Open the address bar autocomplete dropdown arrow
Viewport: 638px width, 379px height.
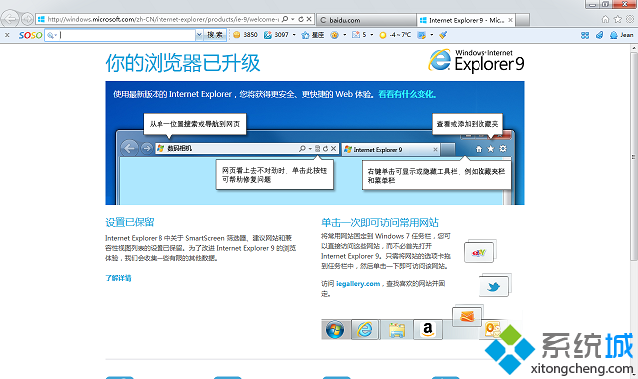292,19
